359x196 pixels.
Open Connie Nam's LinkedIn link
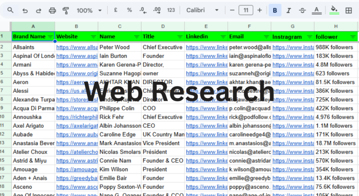coord(207,161)
